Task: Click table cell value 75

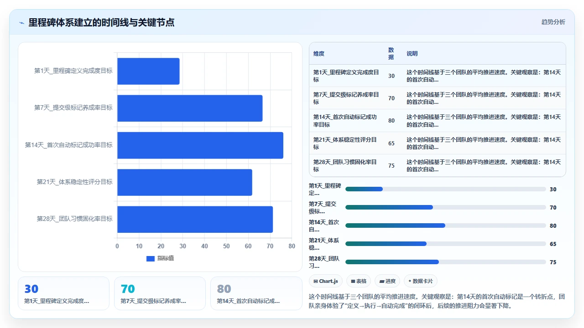Action: tap(391, 166)
